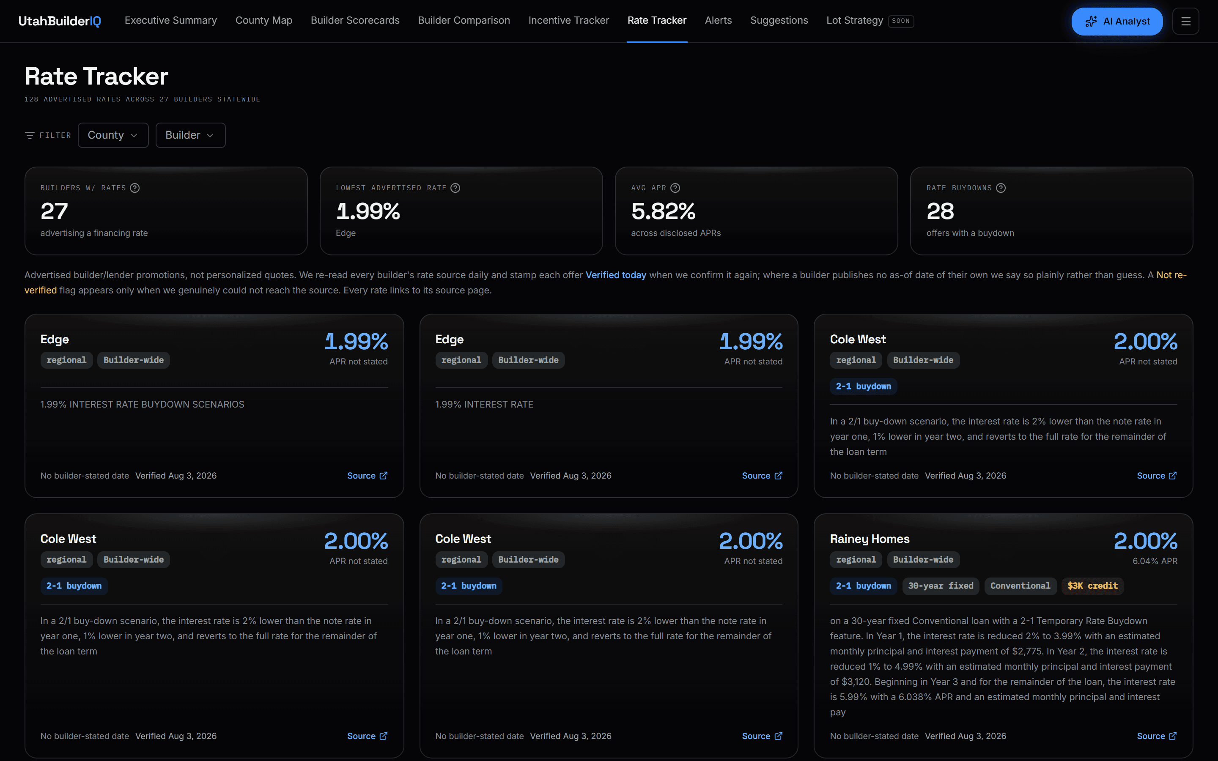The width and height of the screenshot is (1218, 761).
Task: Open the hamburger menu icon
Action: (1185, 21)
